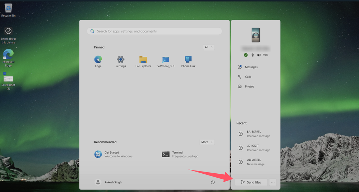Launch the Phone Link app
The width and height of the screenshot is (359, 192).
(x=188, y=61)
